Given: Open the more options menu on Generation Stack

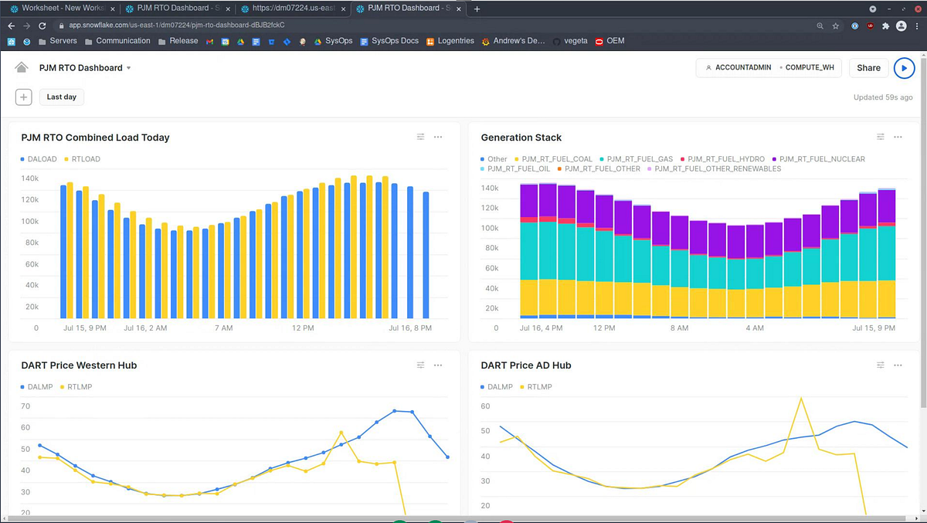Looking at the screenshot, I should tap(898, 137).
